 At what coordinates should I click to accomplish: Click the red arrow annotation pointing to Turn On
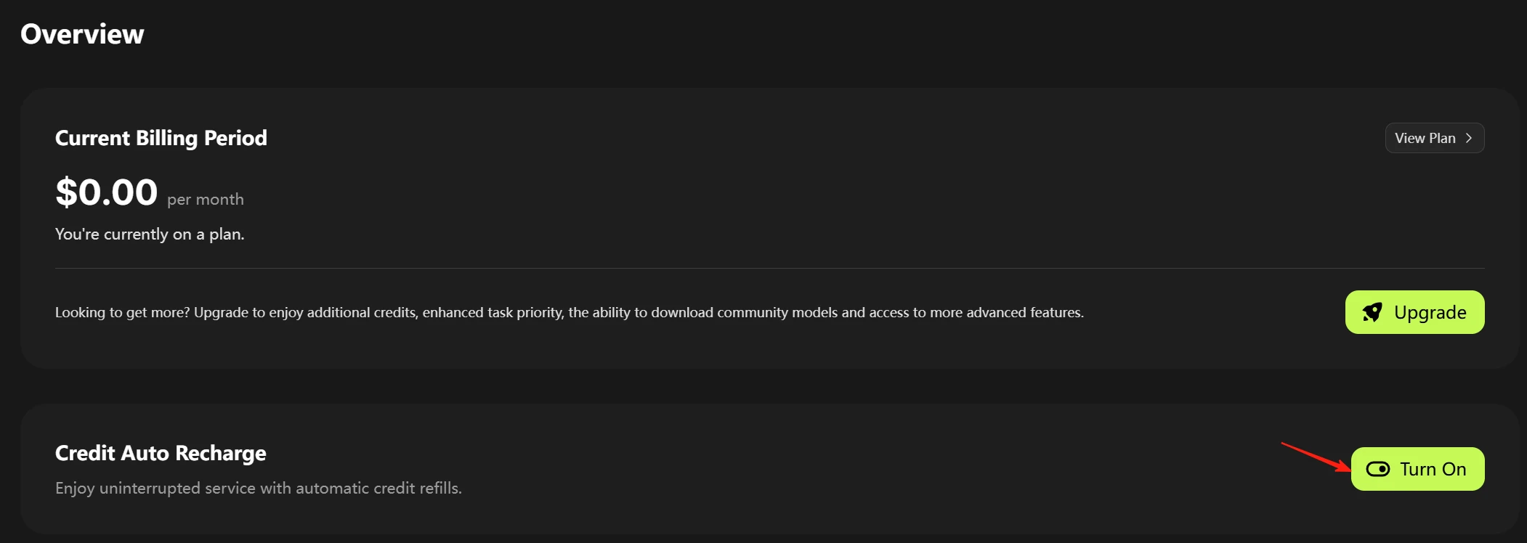pos(1316,457)
